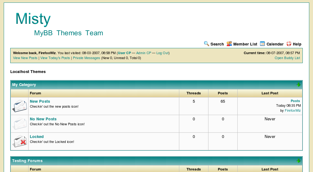This screenshot has width=313, height=172.
Task: Collapse the Testing Forums section
Action: pos(298,161)
